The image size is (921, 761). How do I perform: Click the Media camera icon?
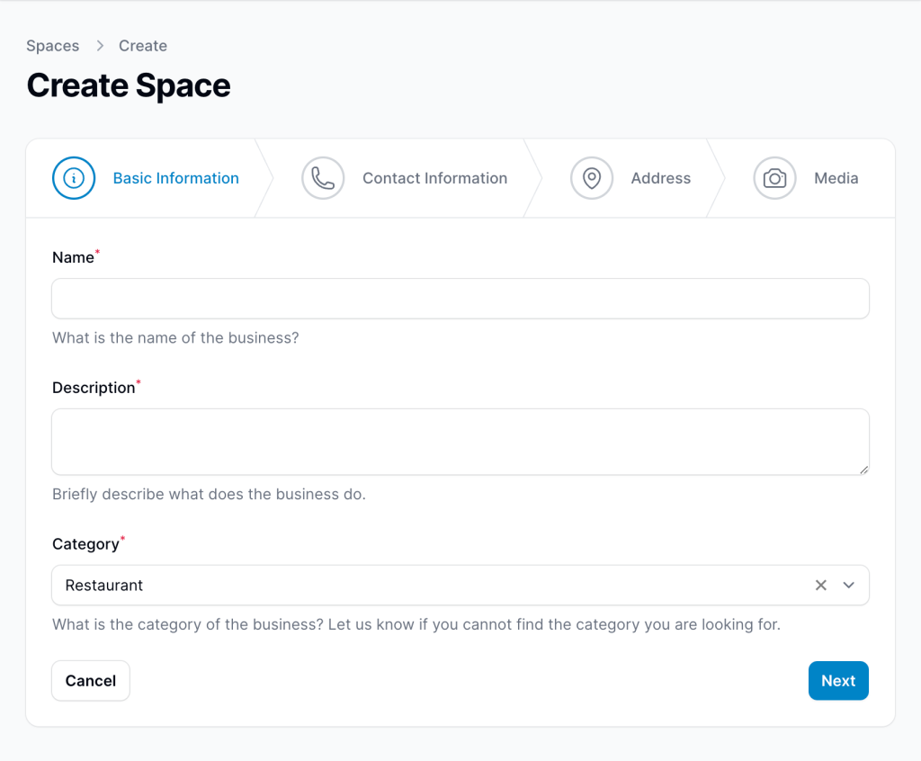774,178
